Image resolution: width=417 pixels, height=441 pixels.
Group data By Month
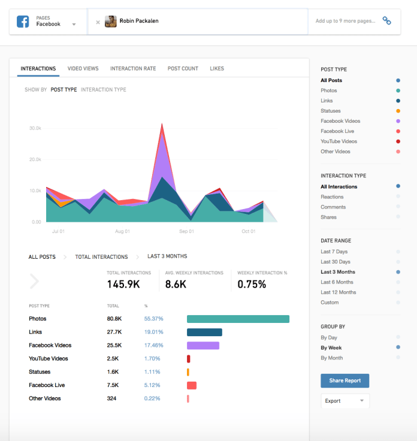[332, 358]
